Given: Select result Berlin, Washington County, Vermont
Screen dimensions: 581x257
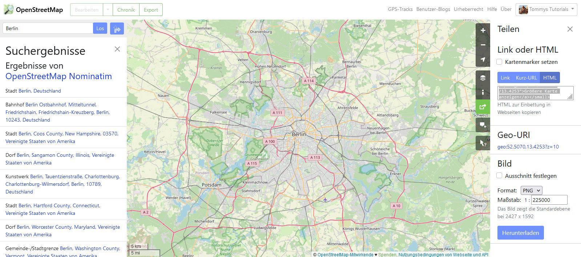Looking at the screenshot, I should coord(62,252).
